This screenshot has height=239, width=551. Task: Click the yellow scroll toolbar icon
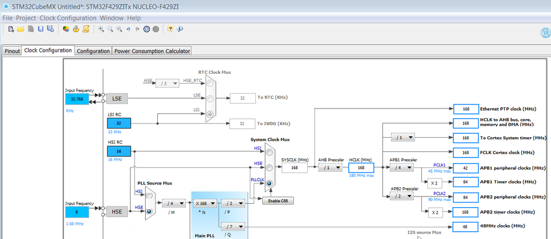[85, 29]
